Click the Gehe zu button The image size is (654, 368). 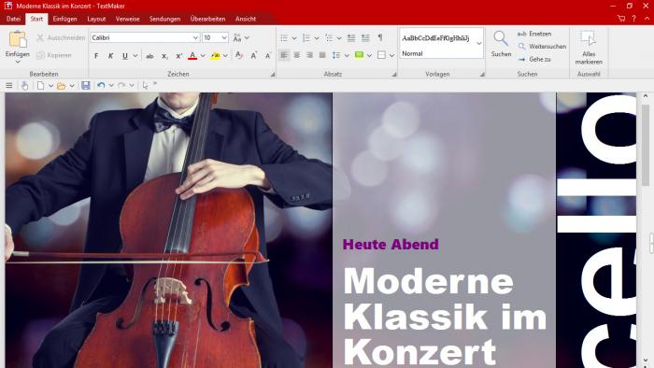(x=534, y=59)
